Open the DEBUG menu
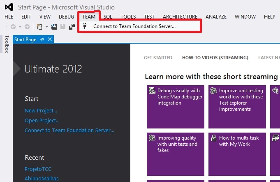The height and width of the screenshot is (182, 280). 67,17
